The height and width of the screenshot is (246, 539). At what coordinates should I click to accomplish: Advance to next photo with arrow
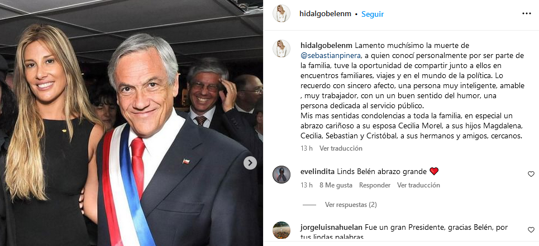pos(250,163)
